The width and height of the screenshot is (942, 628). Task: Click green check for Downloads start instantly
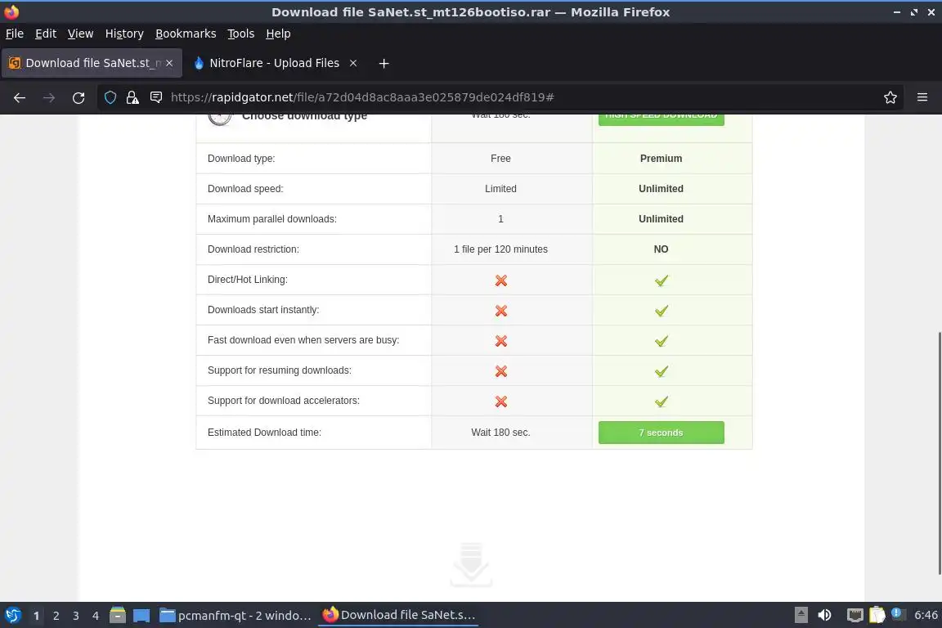click(661, 311)
